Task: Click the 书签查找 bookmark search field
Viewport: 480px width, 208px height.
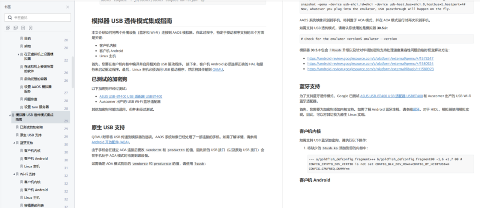Action: [x=38, y=17]
